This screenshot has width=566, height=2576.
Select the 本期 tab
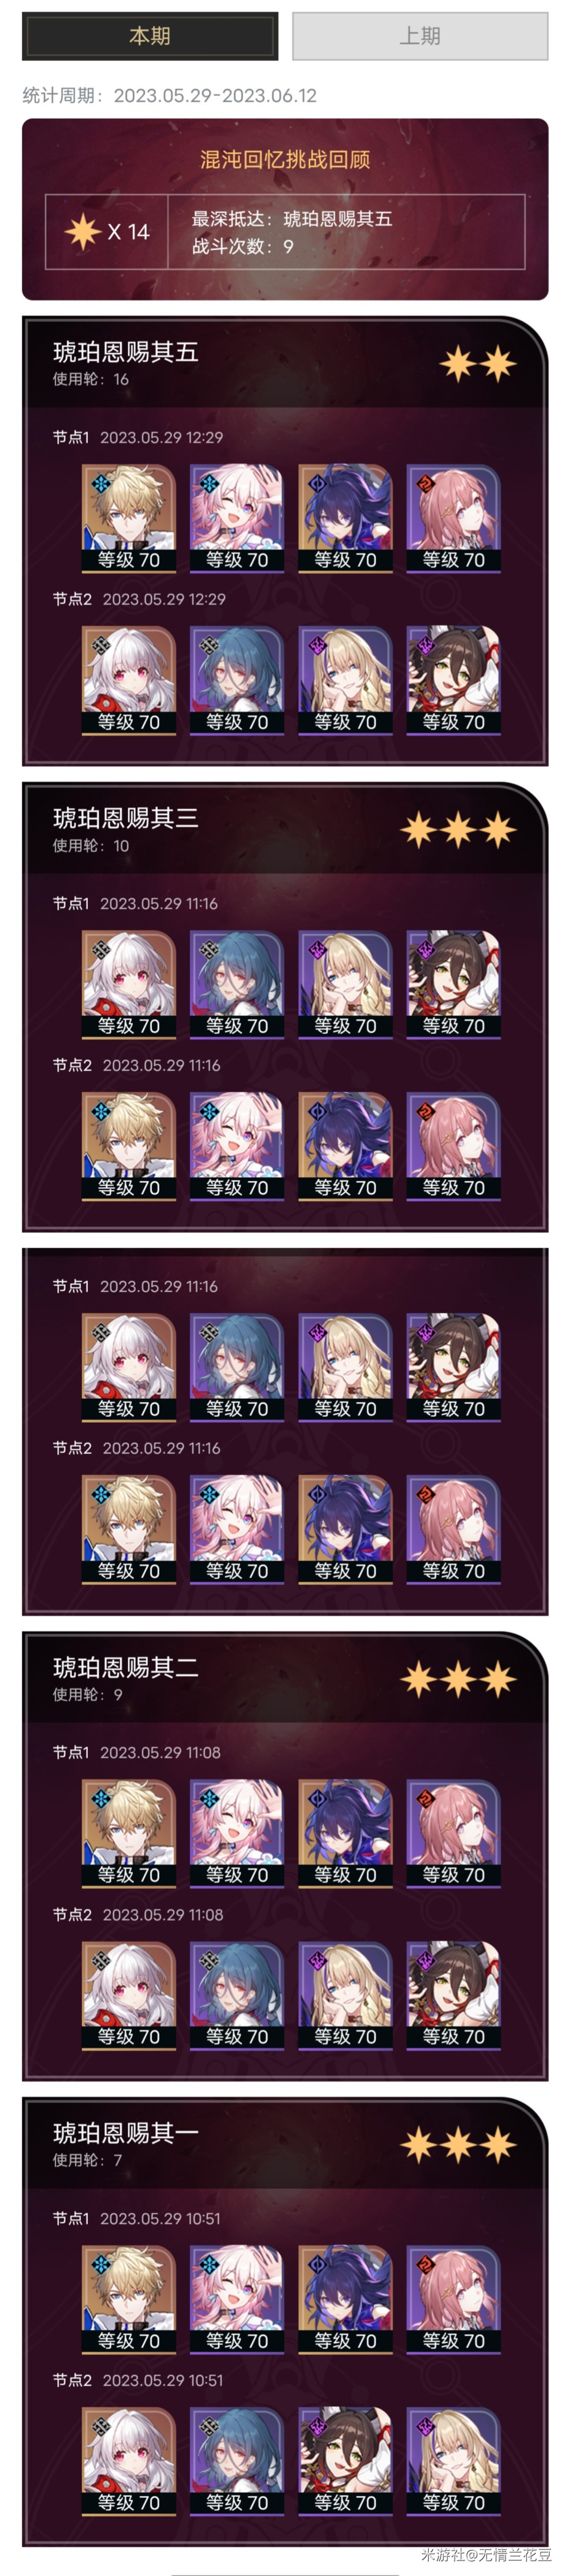pos(150,36)
